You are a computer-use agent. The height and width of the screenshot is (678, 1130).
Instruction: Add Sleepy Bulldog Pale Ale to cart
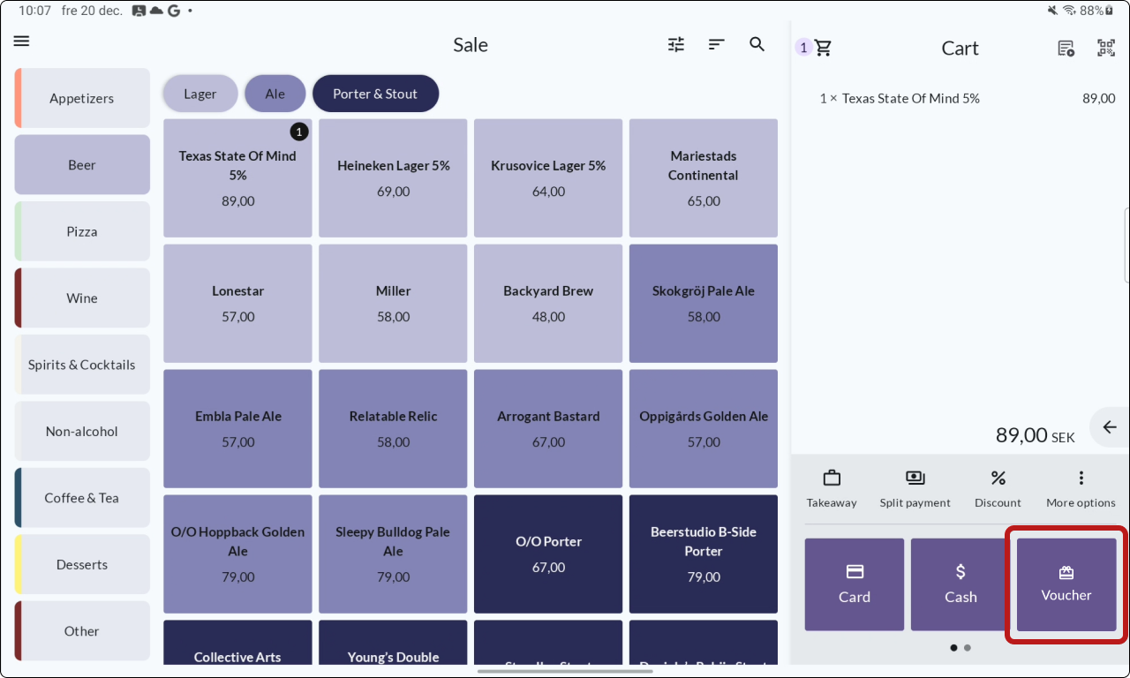click(x=393, y=554)
